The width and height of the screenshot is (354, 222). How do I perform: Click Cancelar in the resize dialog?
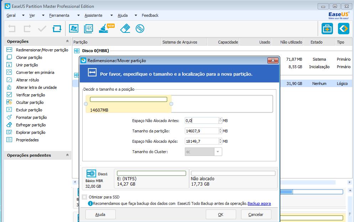click(x=256, y=214)
